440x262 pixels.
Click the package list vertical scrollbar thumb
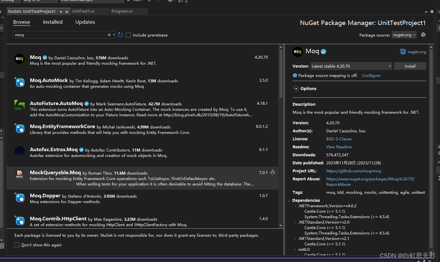(281, 74)
